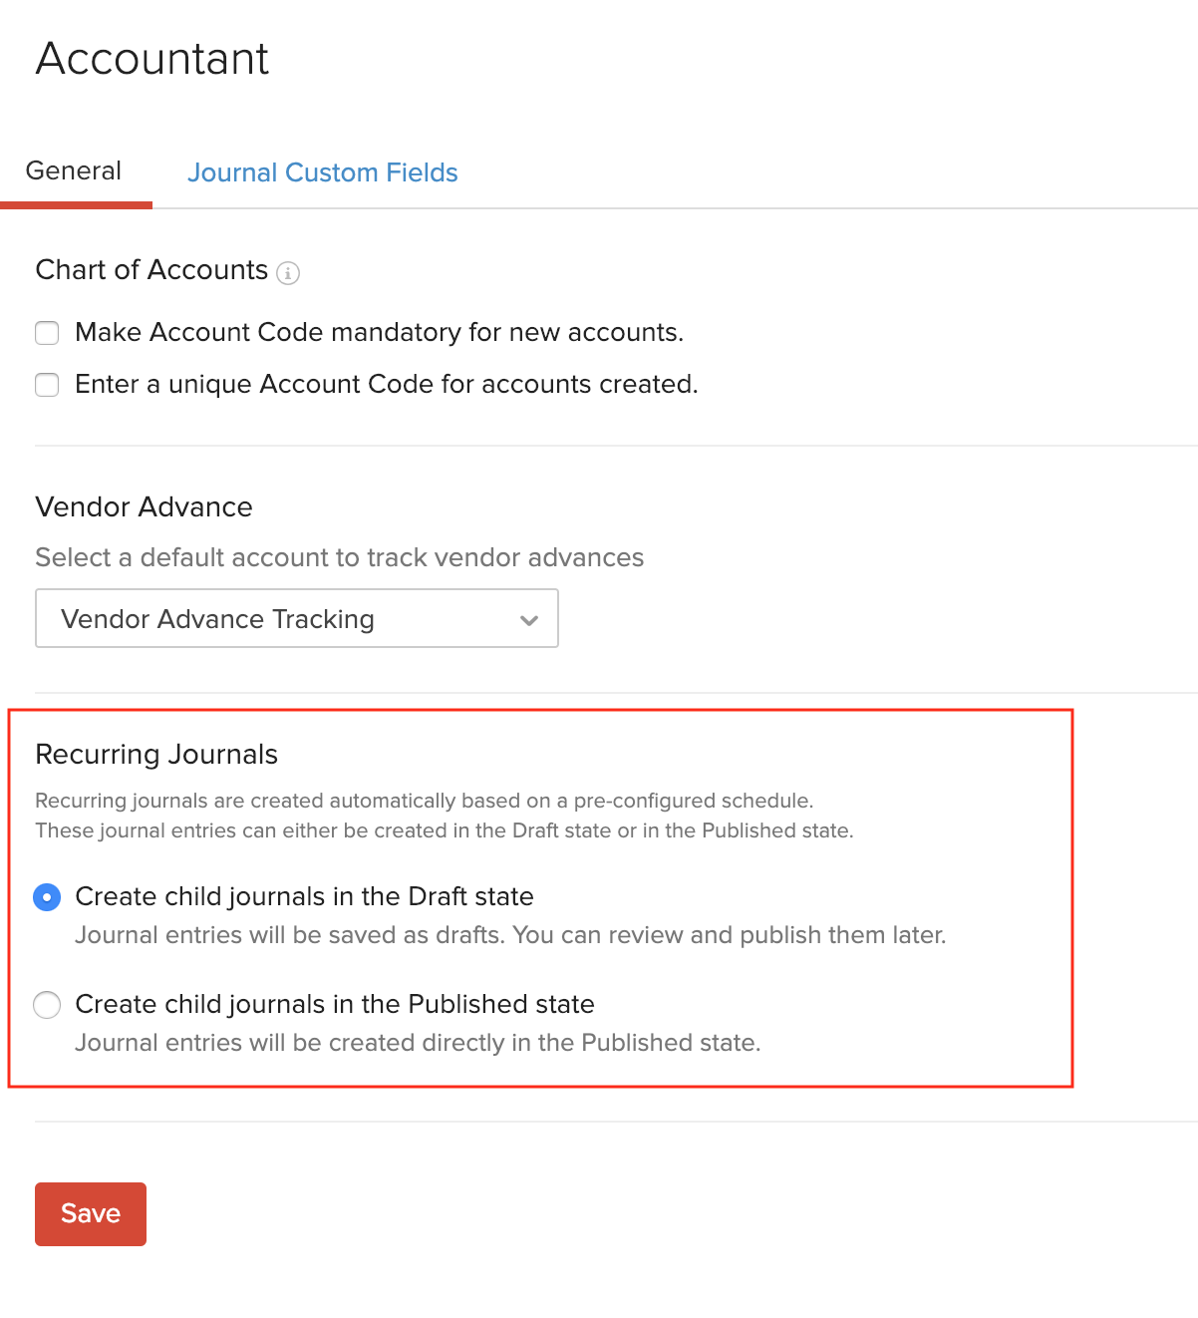Click the "Recurring Journals" section title
This screenshot has height=1318, width=1198.
tap(155, 755)
